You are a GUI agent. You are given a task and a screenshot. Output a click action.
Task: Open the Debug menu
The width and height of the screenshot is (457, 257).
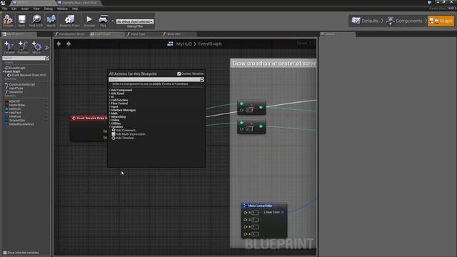point(49,9)
